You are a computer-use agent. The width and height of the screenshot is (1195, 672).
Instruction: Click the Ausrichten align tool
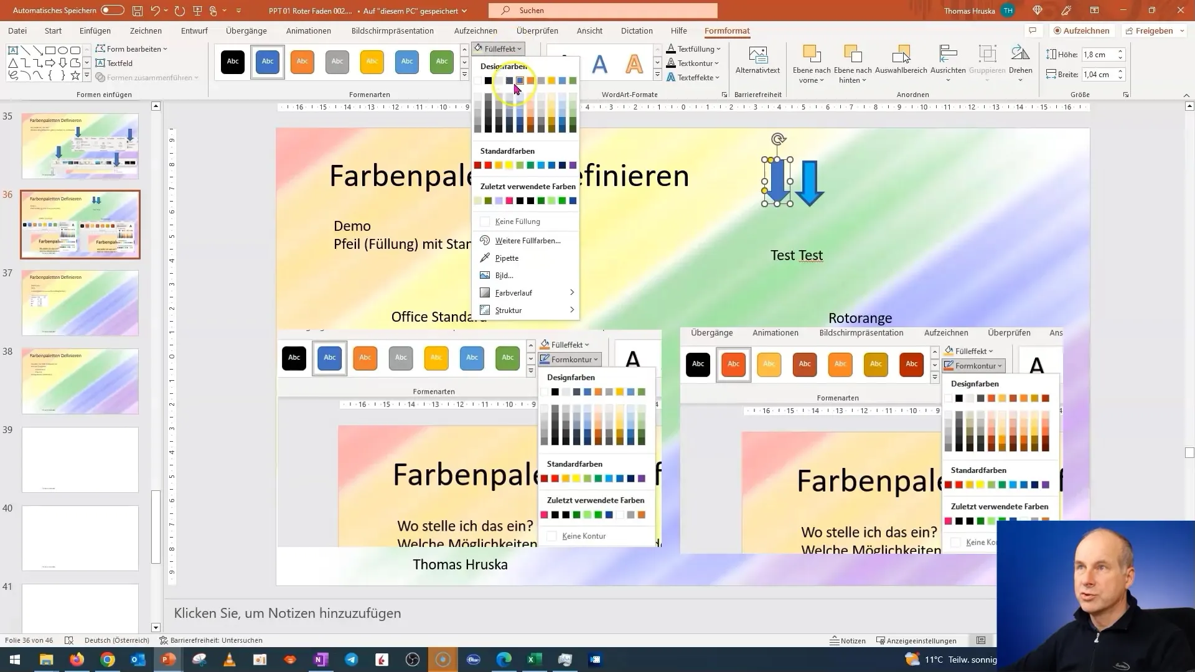pyautogui.click(x=948, y=63)
